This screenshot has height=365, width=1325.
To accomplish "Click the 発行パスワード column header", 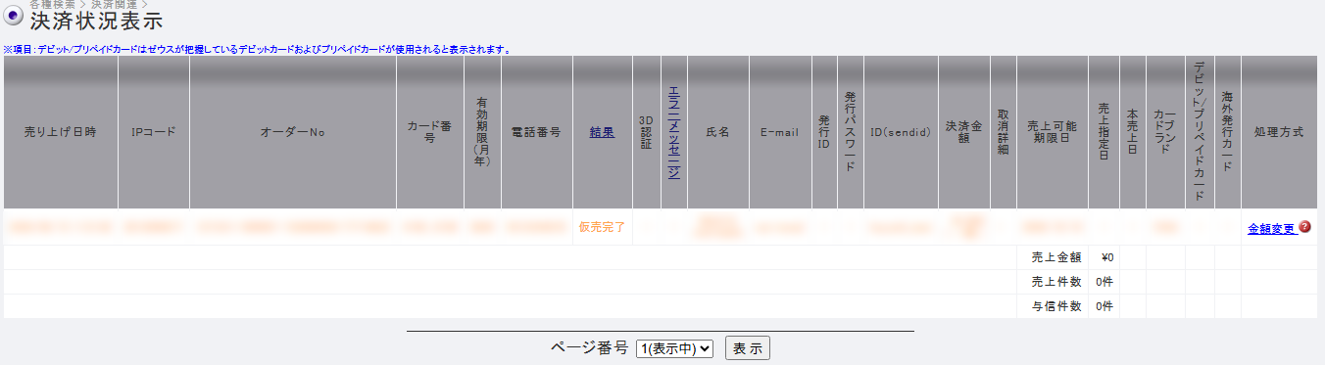I will [851, 132].
